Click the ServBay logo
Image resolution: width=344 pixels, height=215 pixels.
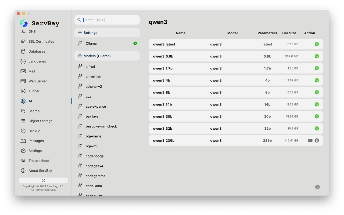pos(24,23)
